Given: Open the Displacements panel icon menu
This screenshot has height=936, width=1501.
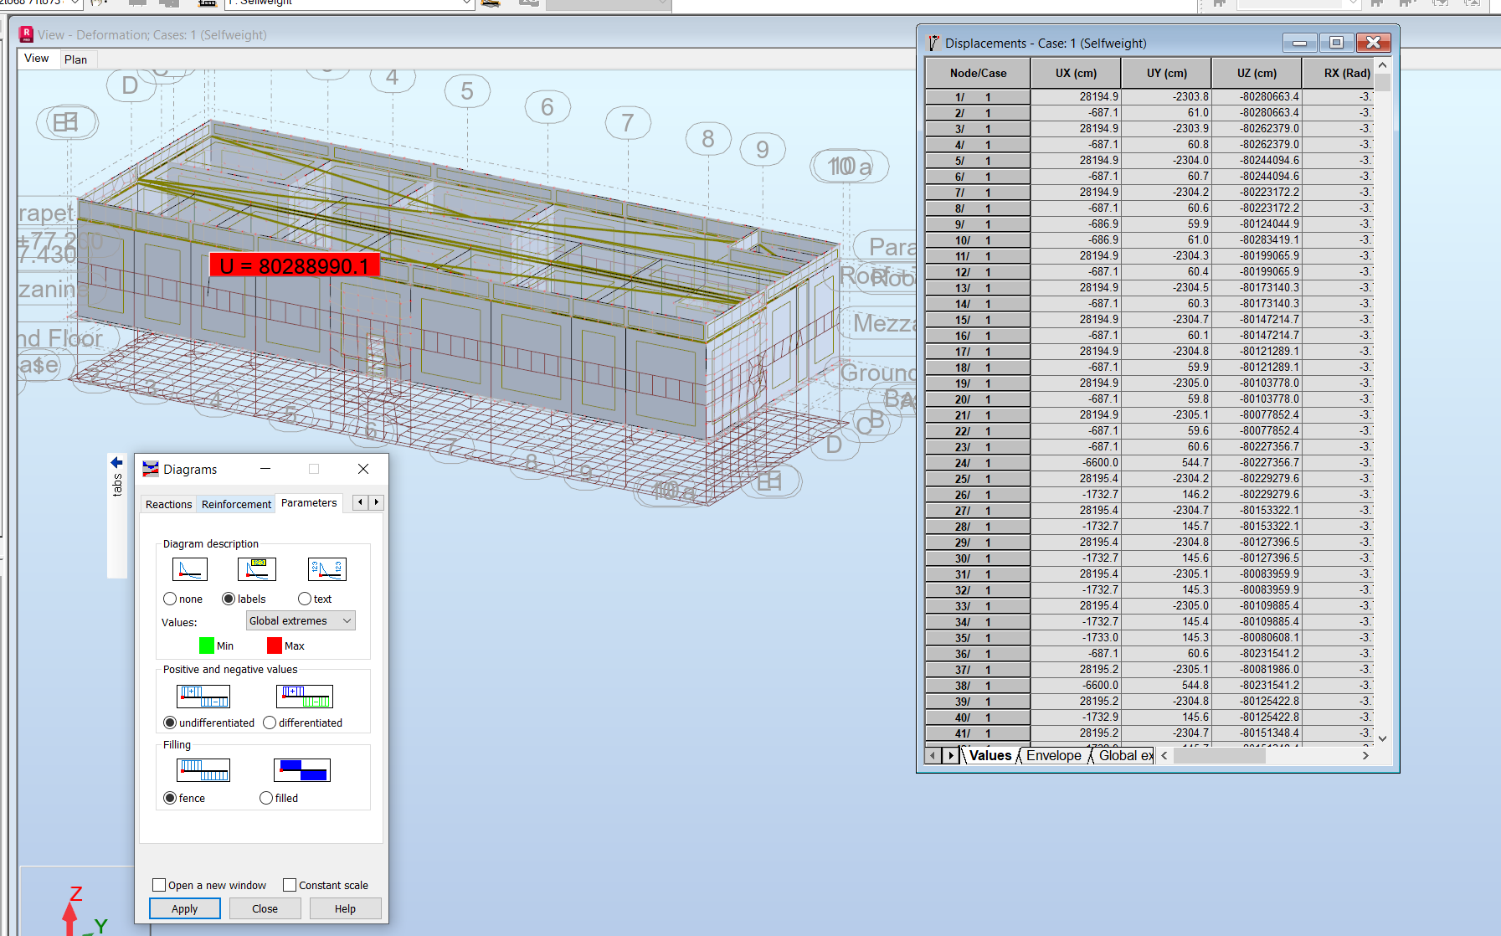Looking at the screenshot, I should [x=932, y=43].
